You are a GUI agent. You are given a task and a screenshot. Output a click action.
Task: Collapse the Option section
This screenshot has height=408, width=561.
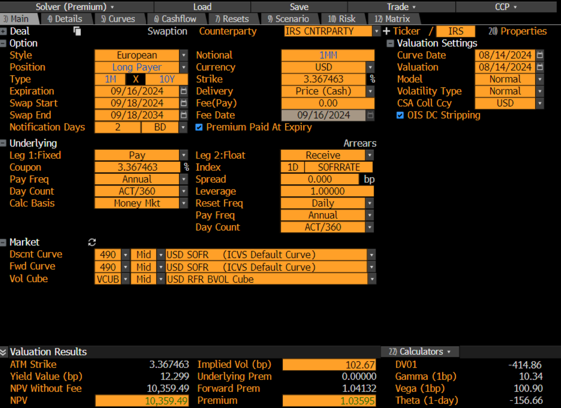tap(4, 44)
